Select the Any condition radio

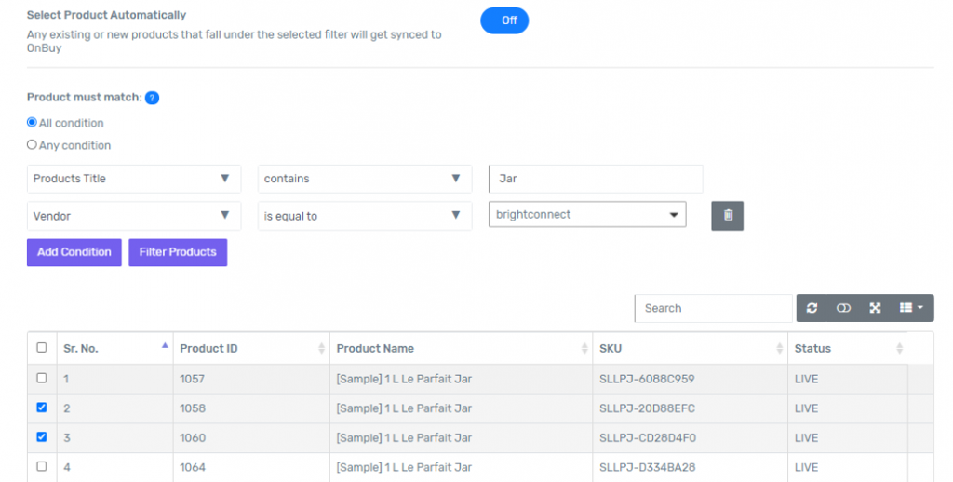click(32, 144)
